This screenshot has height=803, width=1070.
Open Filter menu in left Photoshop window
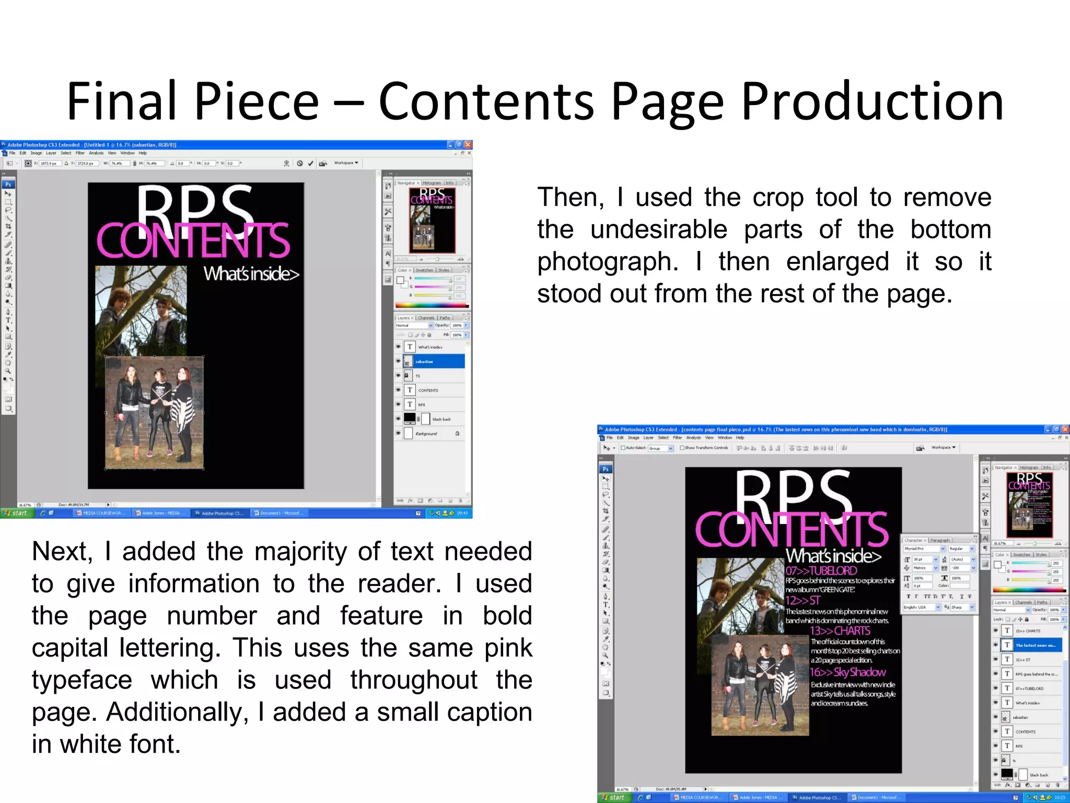click(x=80, y=153)
